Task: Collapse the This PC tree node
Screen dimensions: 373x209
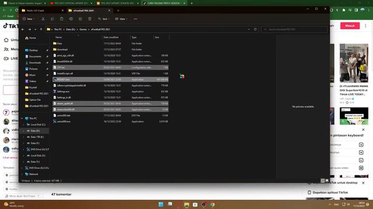Action: click(x=22, y=118)
